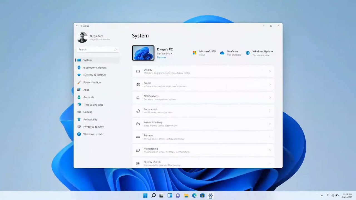Select System in the sidebar
The height and width of the screenshot is (200, 356).
click(x=97, y=60)
